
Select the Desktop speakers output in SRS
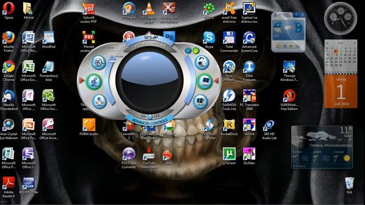click(x=200, y=101)
